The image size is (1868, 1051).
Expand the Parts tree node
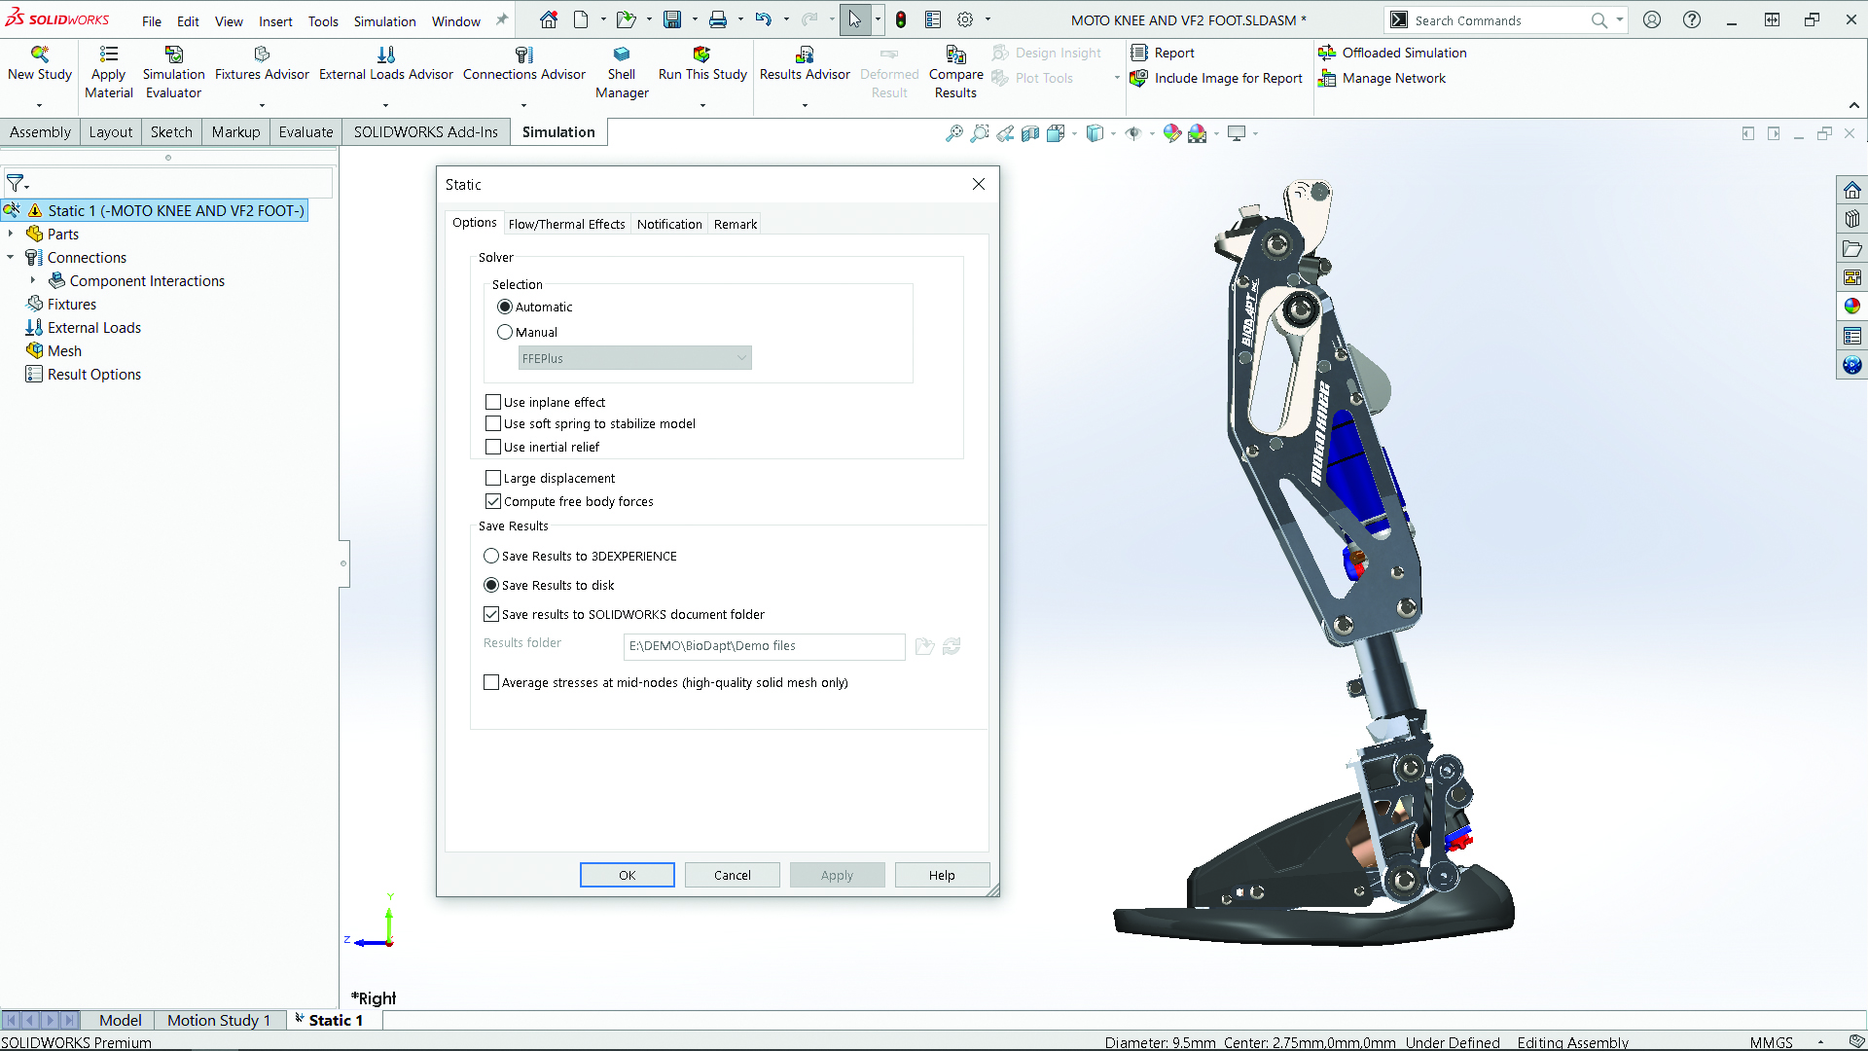11,234
